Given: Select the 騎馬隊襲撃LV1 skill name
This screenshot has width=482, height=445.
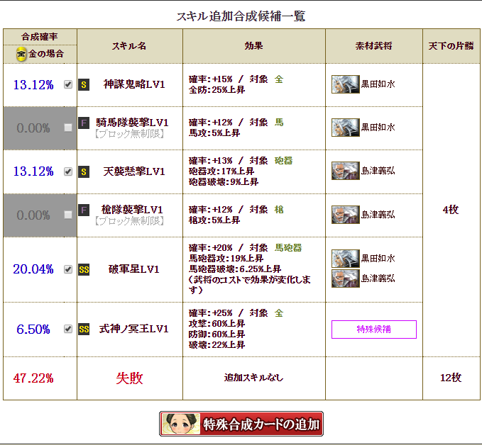Looking at the screenshot, I should click(132, 123).
